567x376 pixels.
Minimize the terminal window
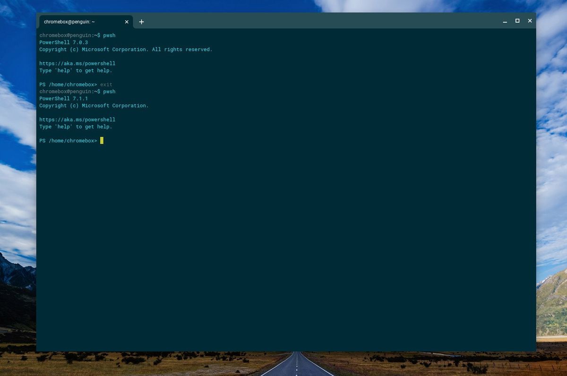tap(505, 21)
